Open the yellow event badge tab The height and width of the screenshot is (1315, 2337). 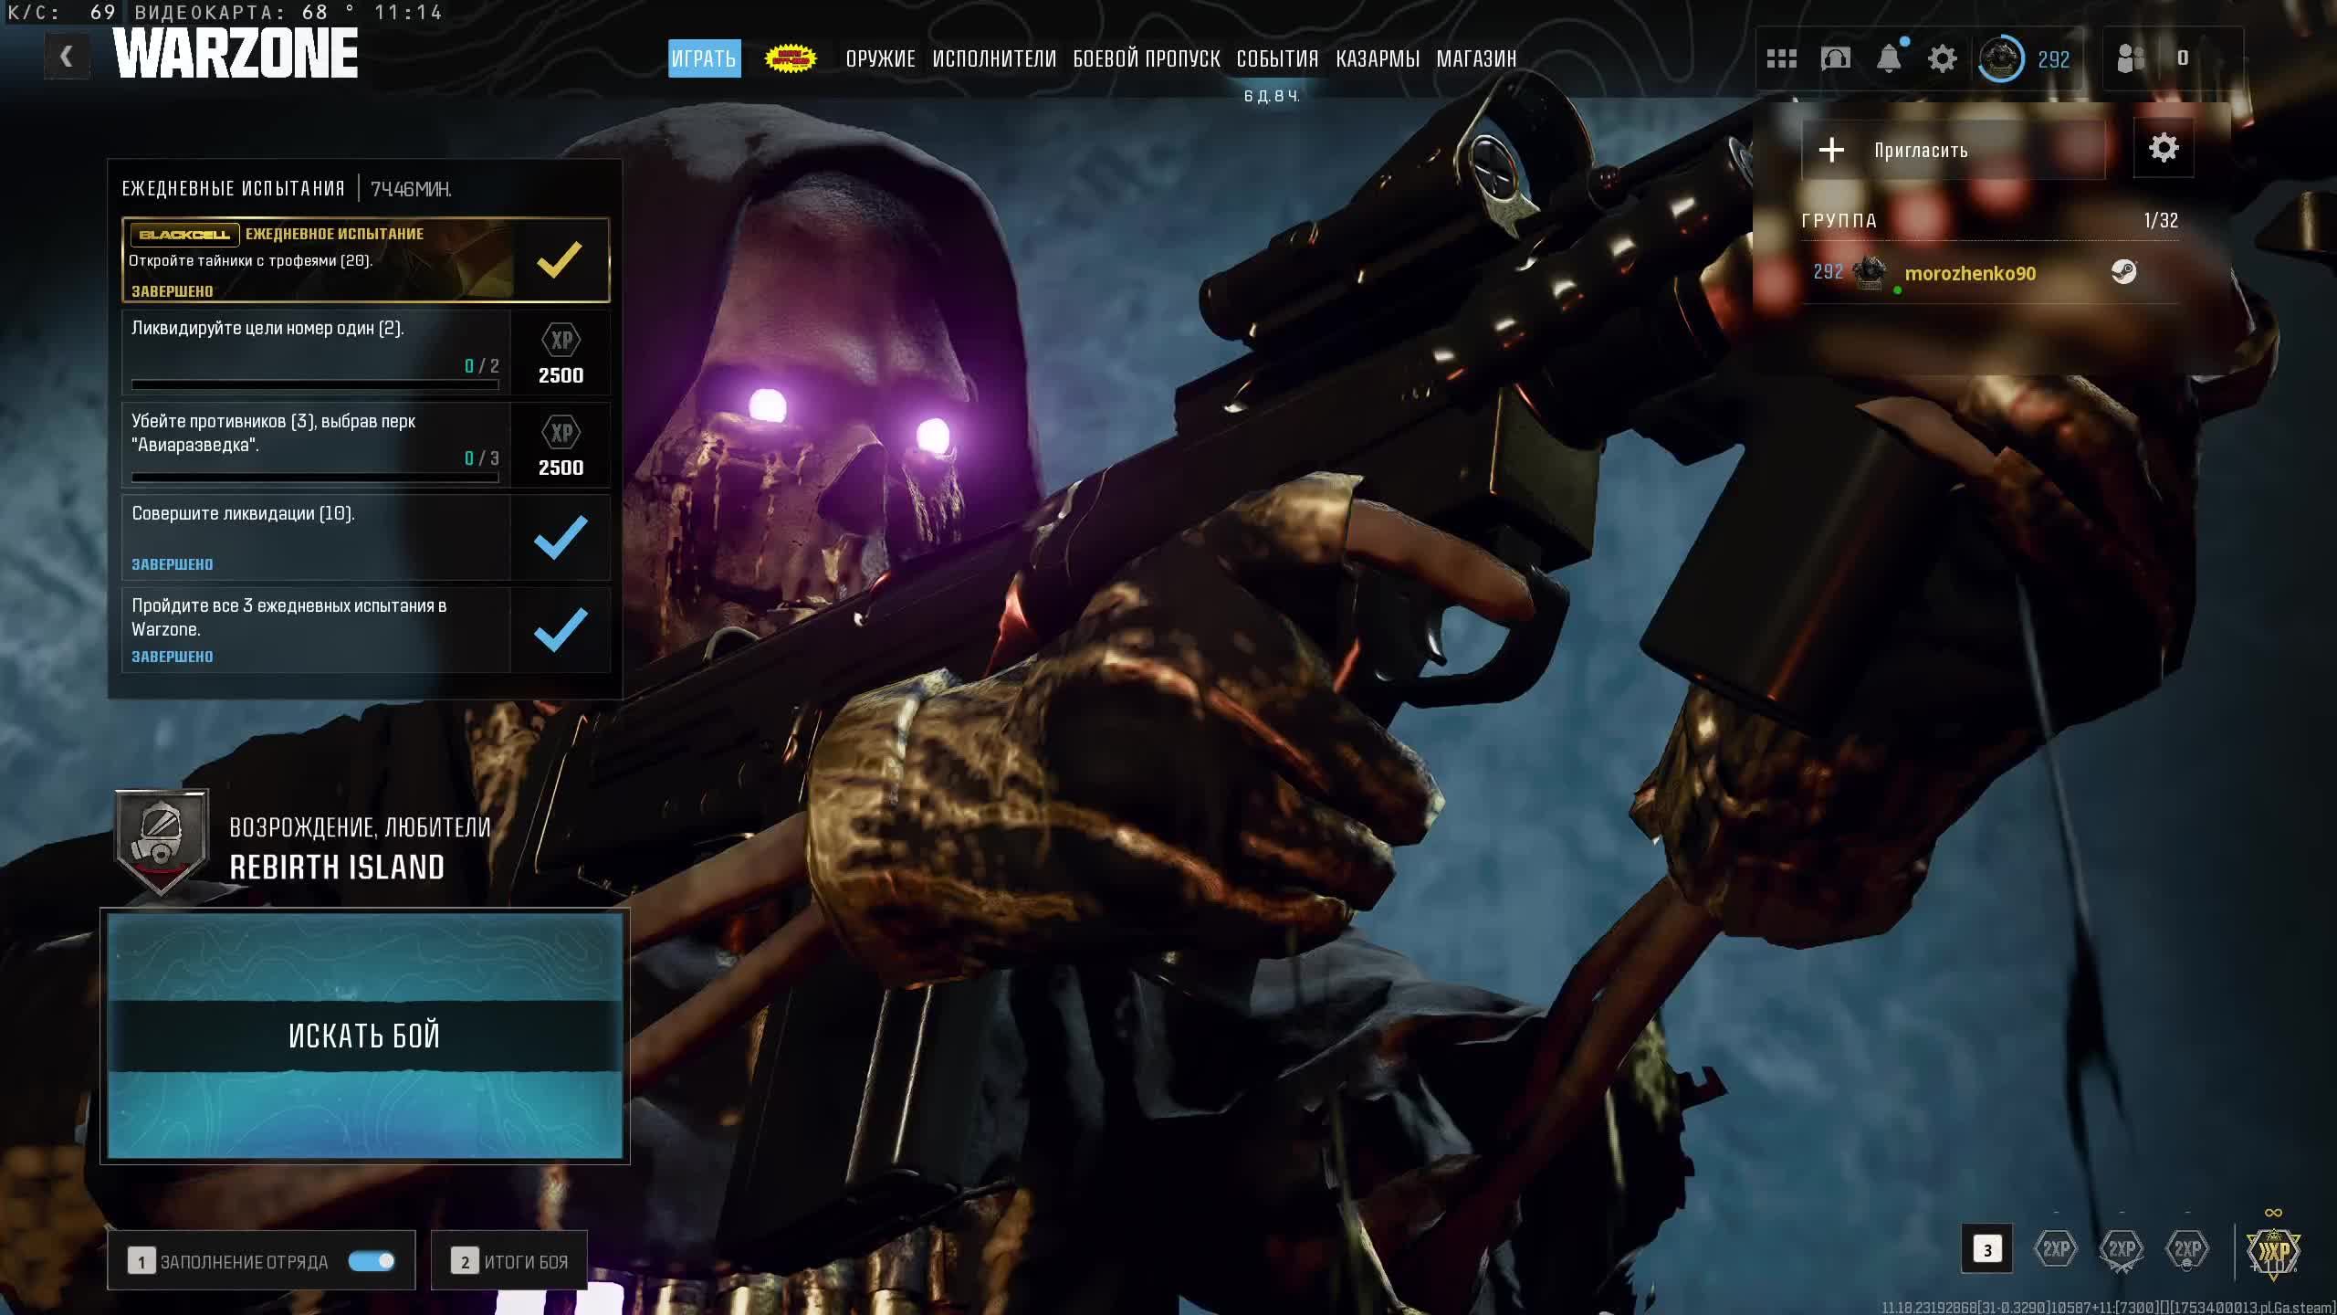(791, 58)
